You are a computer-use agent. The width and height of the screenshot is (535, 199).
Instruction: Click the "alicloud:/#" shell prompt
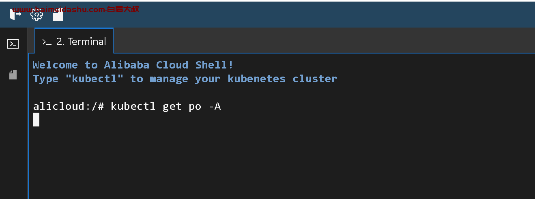[69, 107]
